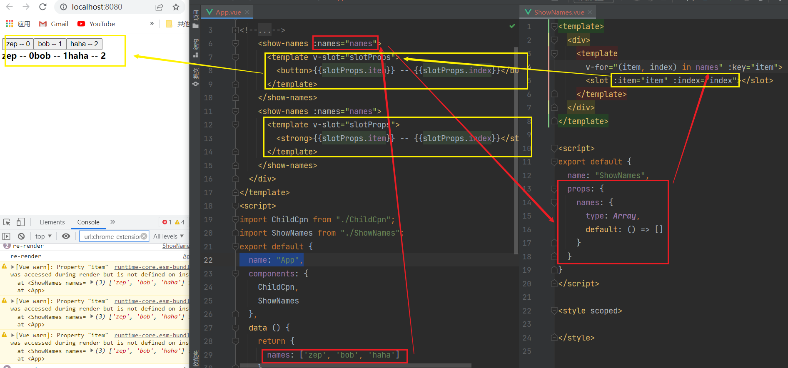Reload the localhost page
This screenshot has width=788, height=368.
pos(42,7)
